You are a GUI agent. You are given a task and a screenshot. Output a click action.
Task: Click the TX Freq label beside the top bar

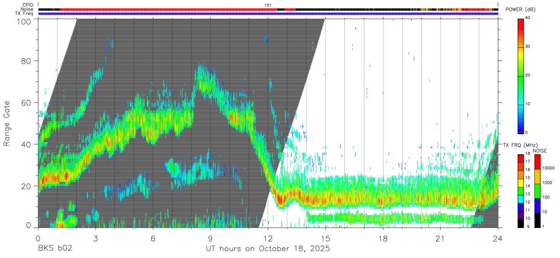pos(25,13)
